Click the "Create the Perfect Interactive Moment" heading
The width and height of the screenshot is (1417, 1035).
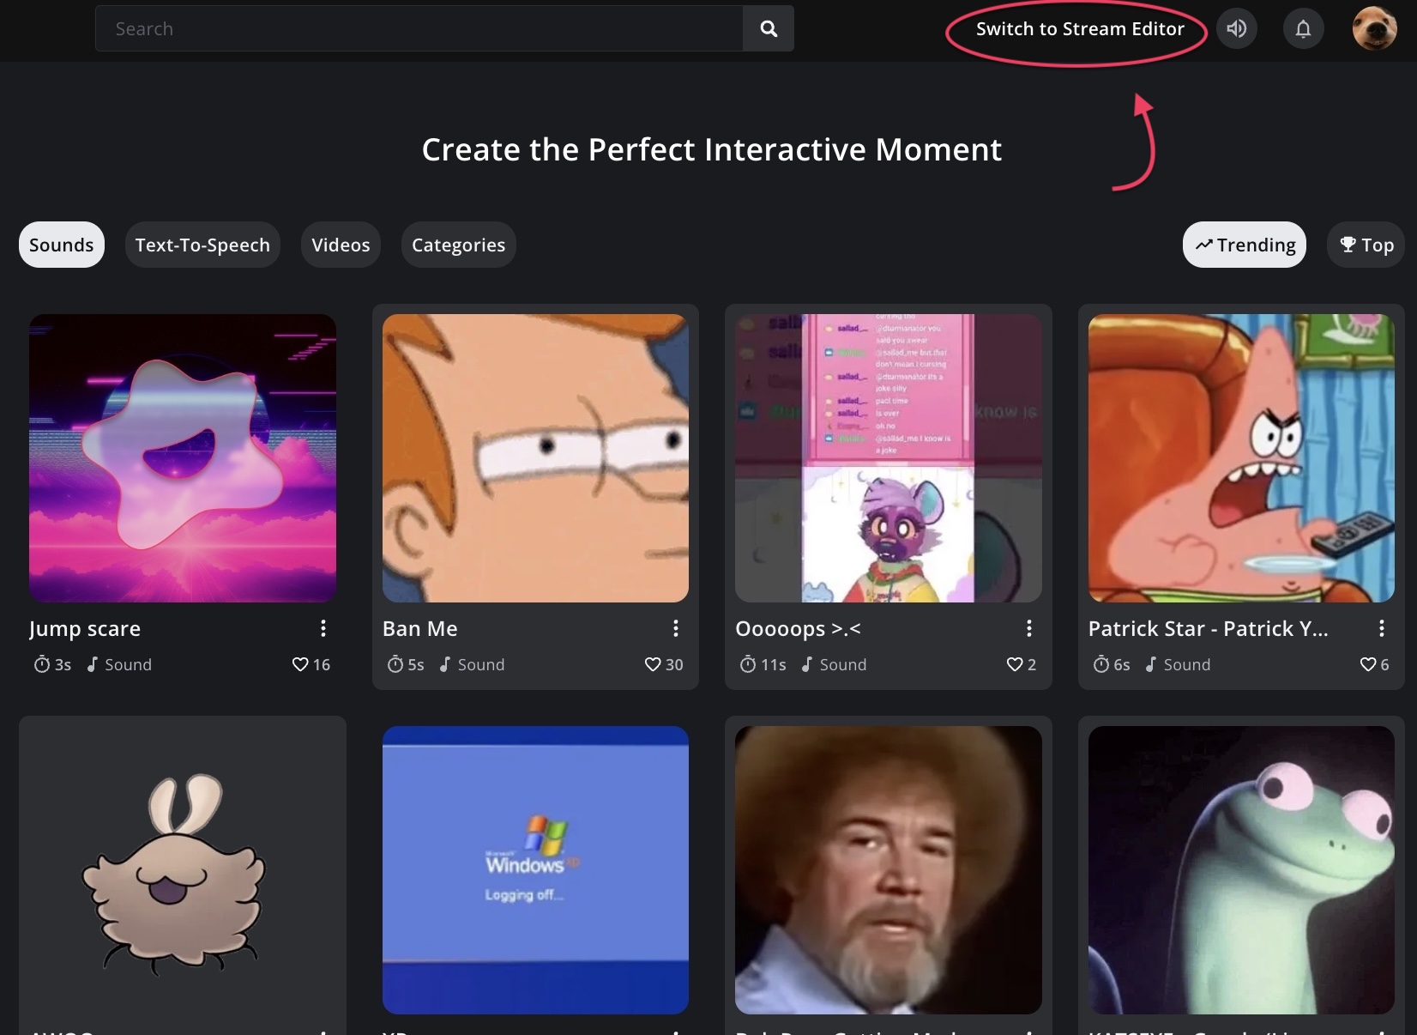[712, 150]
